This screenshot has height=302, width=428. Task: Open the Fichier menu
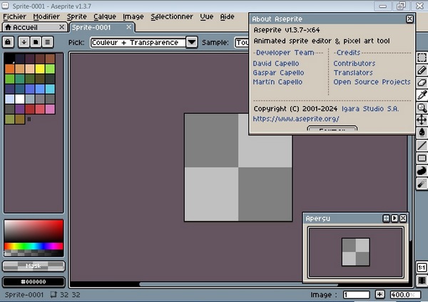(14, 16)
